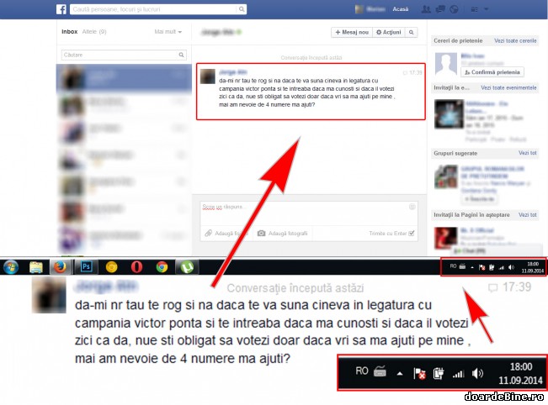Click the paperclip Adaugă fișiere option
Image resolution: width=548 pixels, height=405 pixels.
pos(226,234)
